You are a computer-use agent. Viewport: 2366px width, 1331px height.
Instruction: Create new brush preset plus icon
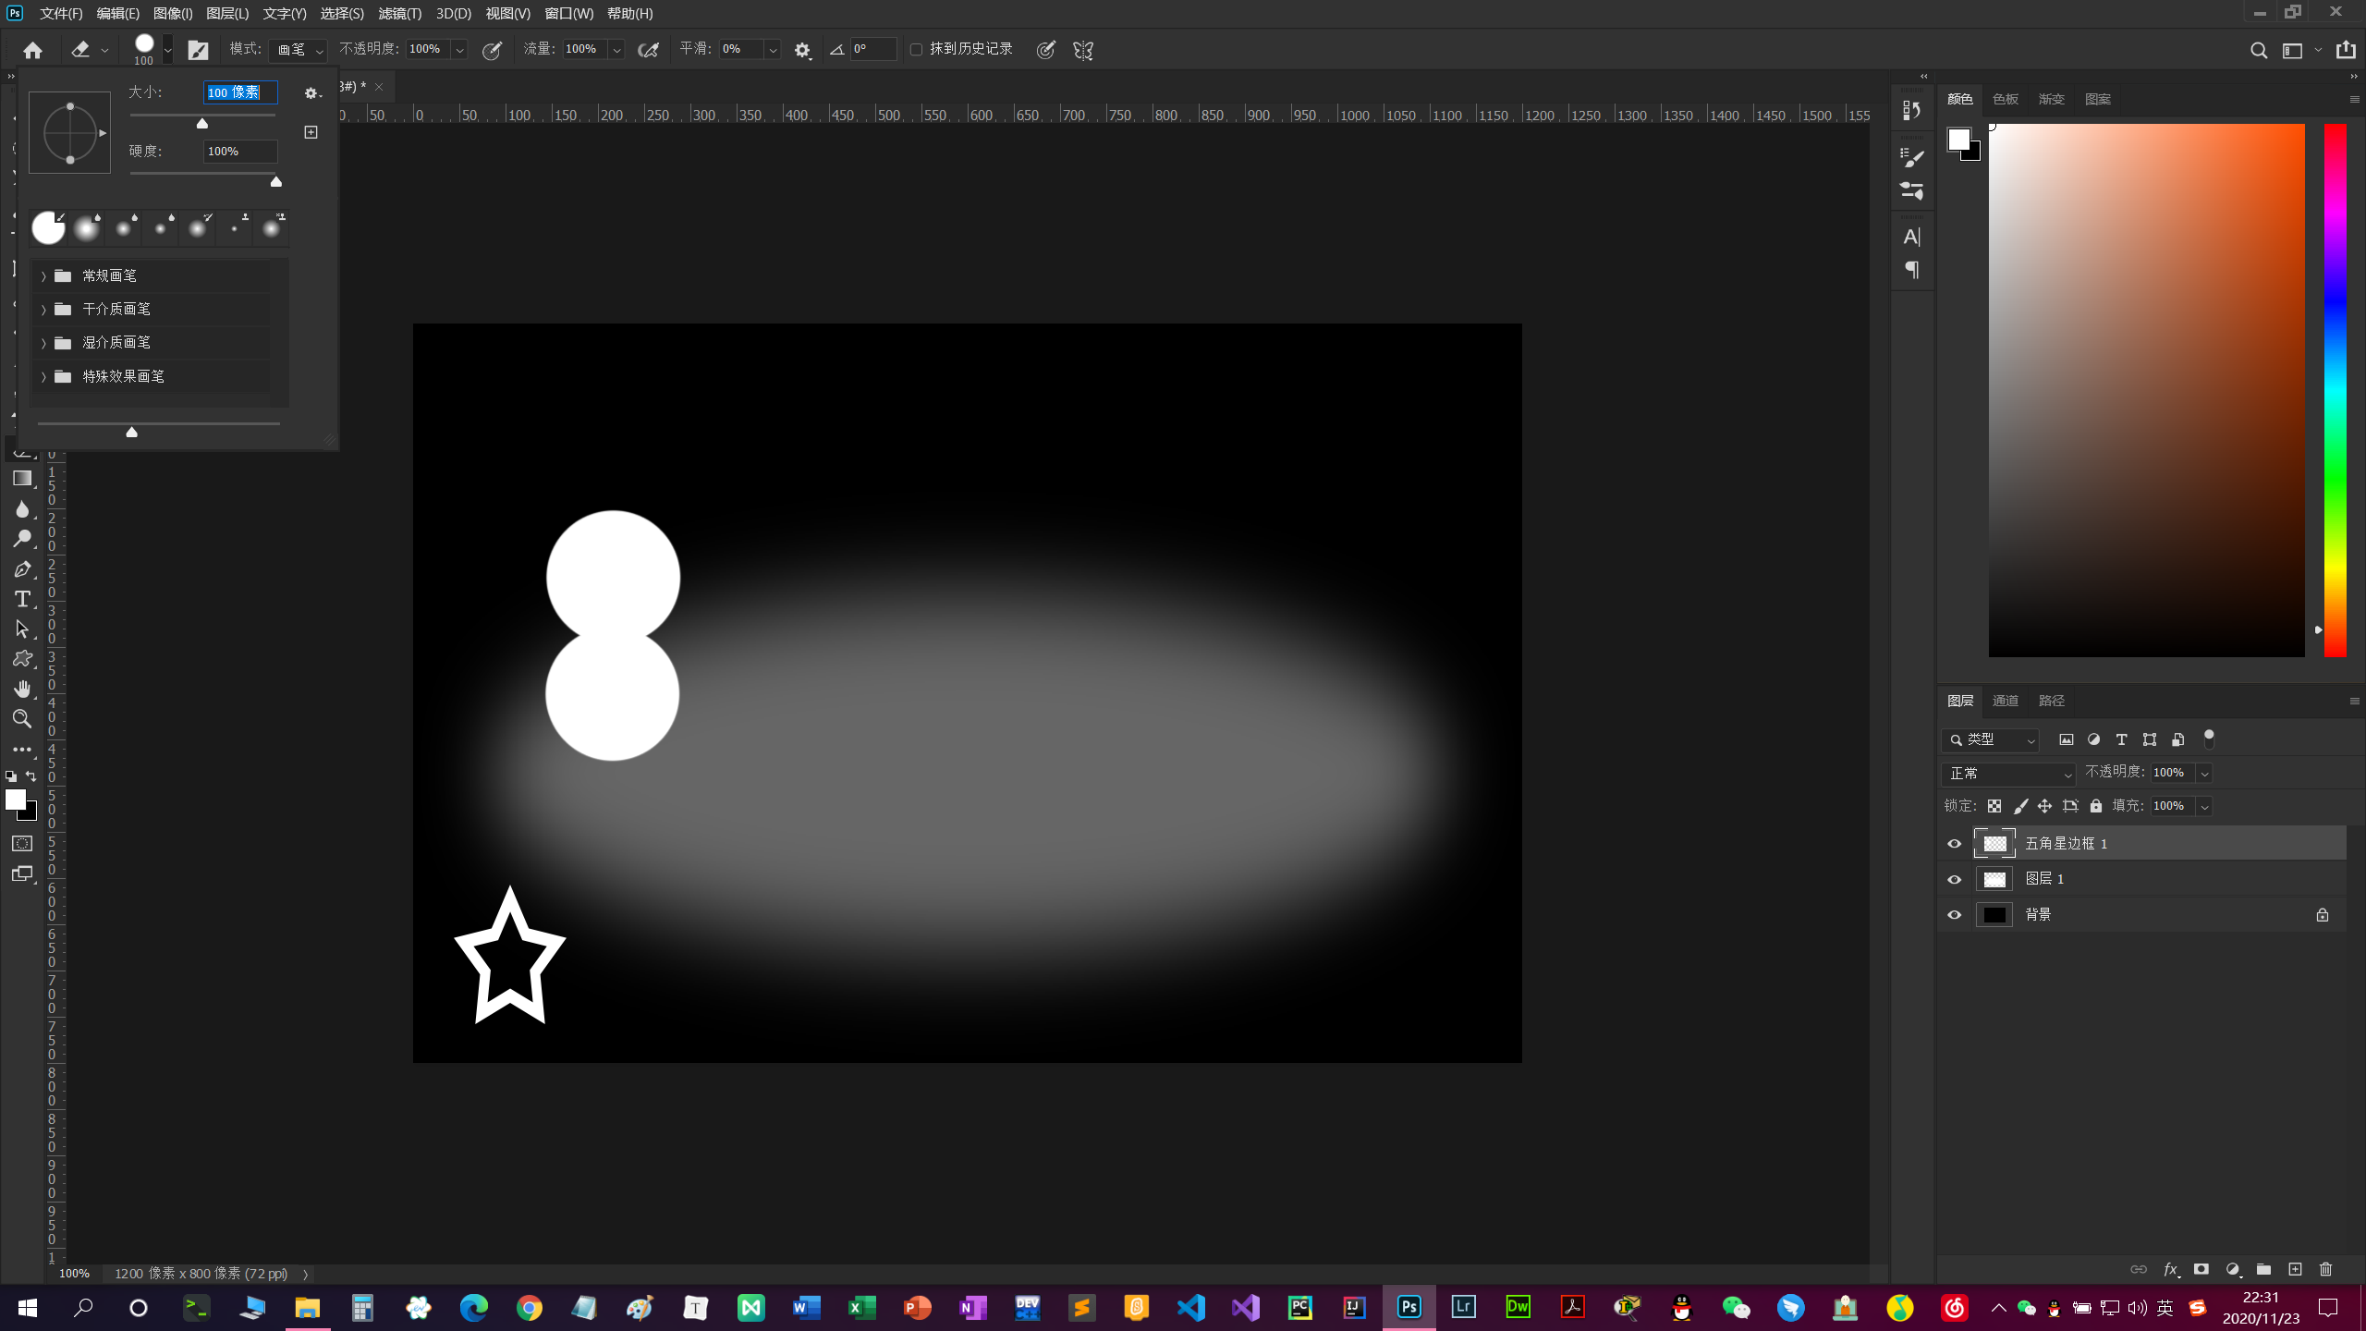pyautogui.click(x=311, y=132)
